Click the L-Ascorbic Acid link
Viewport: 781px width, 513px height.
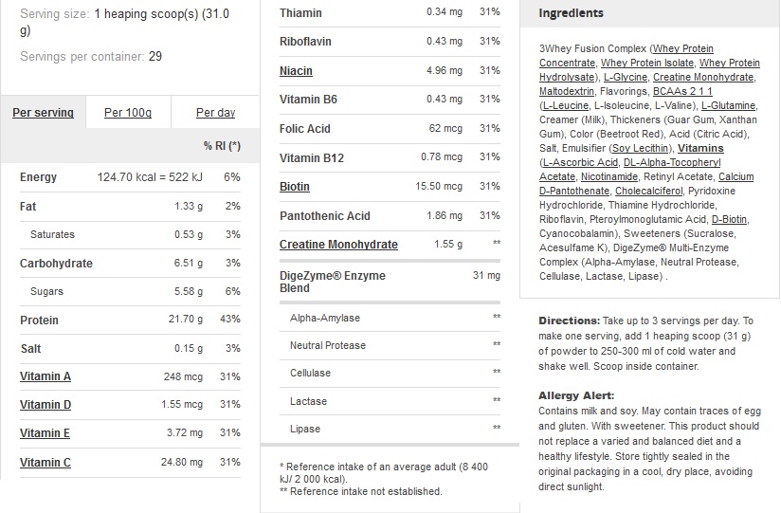tap(580, 162)
